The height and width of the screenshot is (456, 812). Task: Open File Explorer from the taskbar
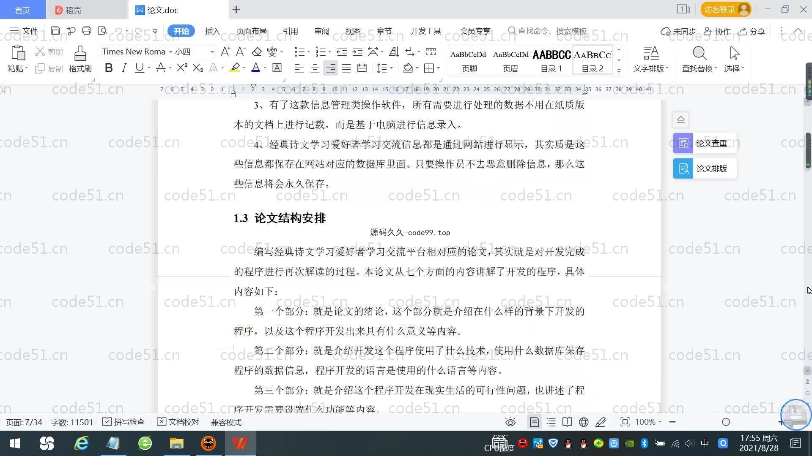(176, 443)
